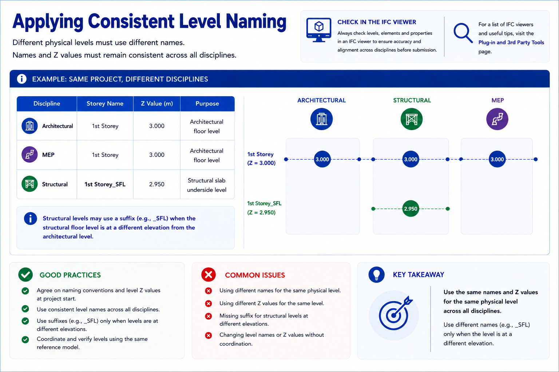Click the Architectural discipline label in table
The width and height of the screenshot is (559, 372).
[x=58, y=126]
